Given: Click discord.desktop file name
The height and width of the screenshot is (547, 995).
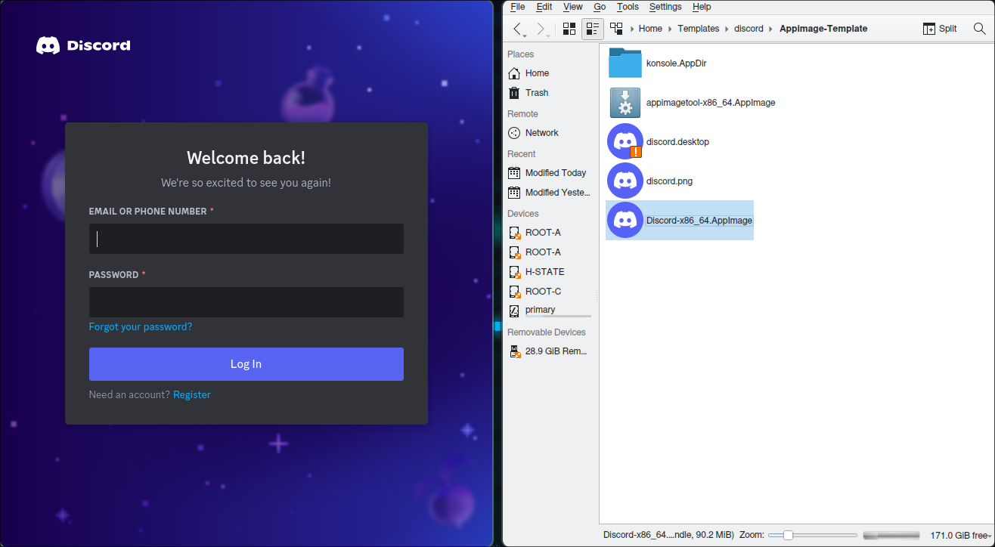Looking at the screenshot, I should click(x=677, y=142).
